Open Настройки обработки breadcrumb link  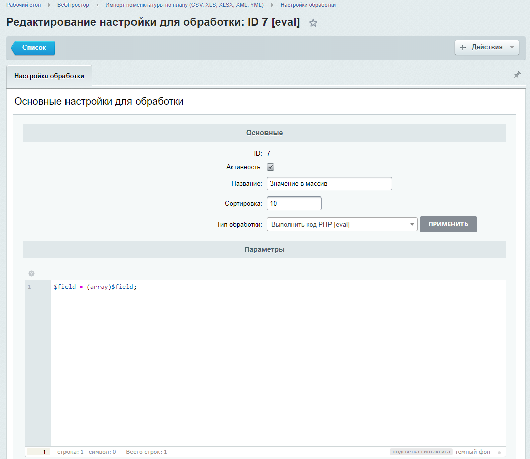click(308, 5)
